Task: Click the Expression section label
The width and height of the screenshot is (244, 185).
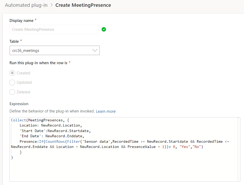Action: click(19, 104)
